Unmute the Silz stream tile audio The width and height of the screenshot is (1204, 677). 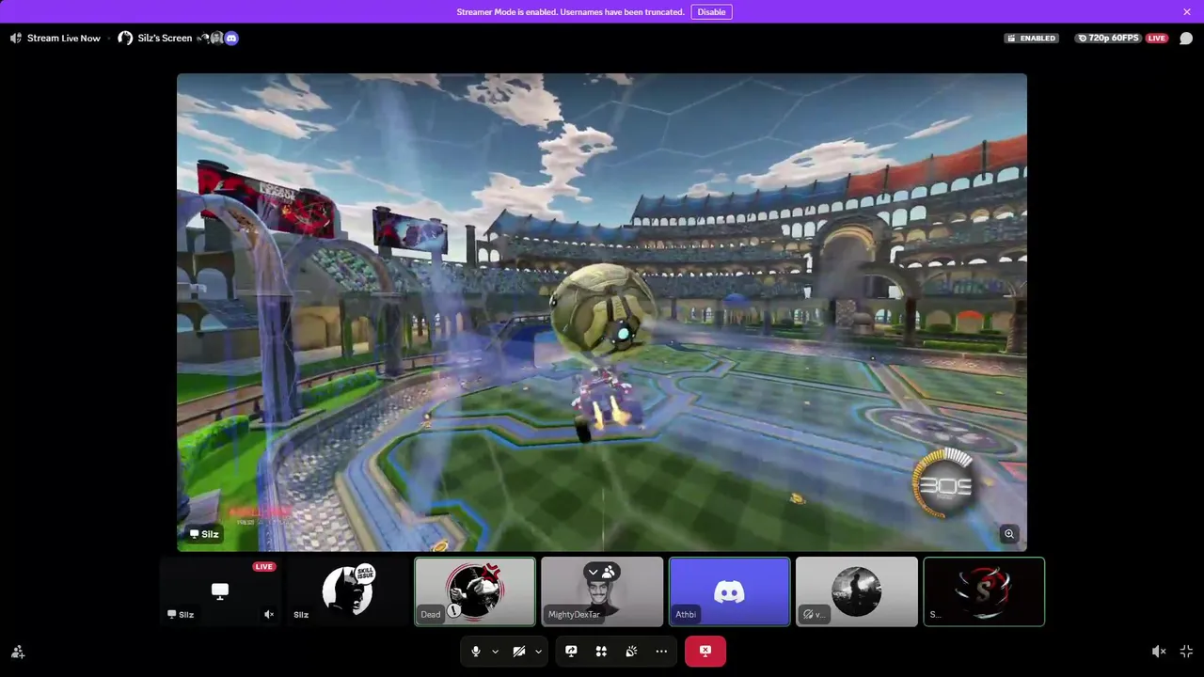(x=269, y=615)
